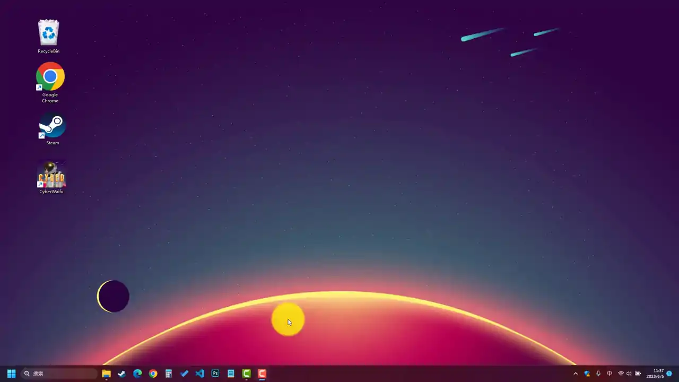Click the taskbar search box
Screen dimensions: 679x382
point(59,374)
